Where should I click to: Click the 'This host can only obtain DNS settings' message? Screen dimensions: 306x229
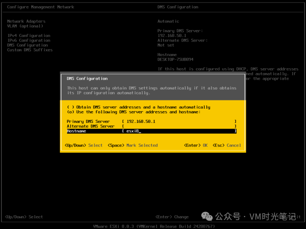point(152,90)
